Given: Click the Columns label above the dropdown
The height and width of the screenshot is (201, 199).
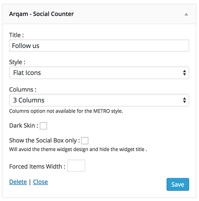Looking at the screenshot, I should [x=23, y=90].
